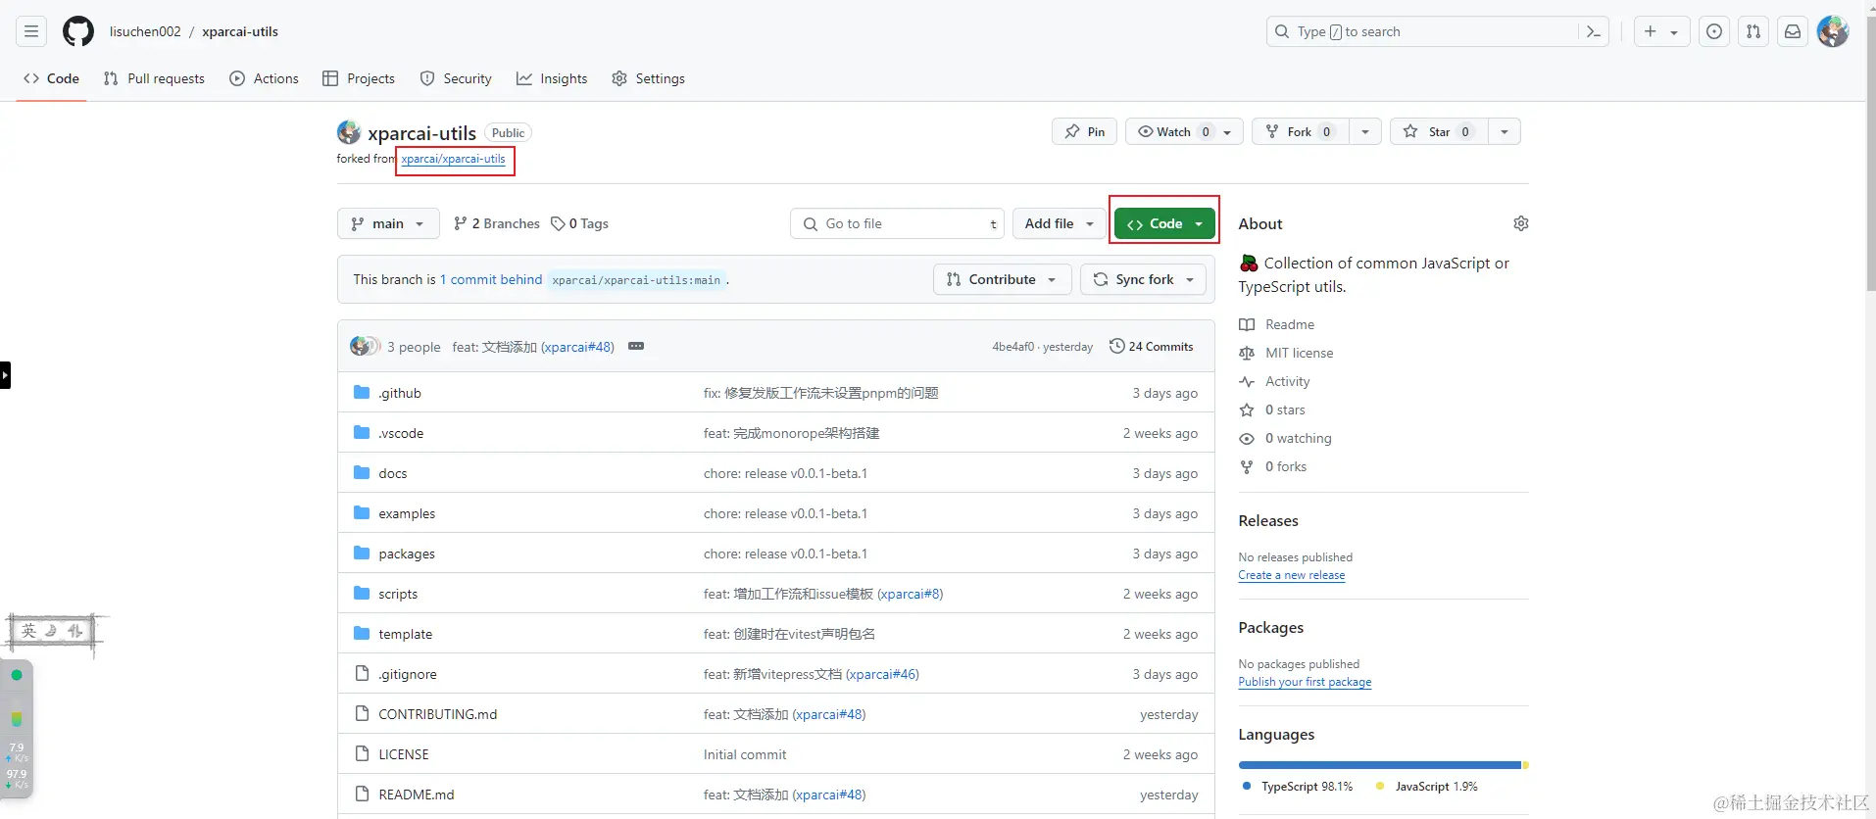Open the Contribute dropdown
This screenshot has width=1876, height=819.
(1002, 279)
